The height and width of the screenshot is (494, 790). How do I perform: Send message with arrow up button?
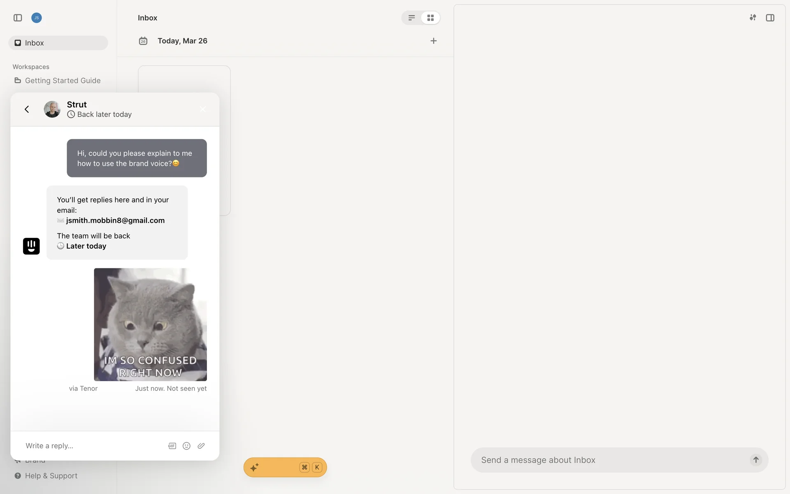[x=756, y=460]
